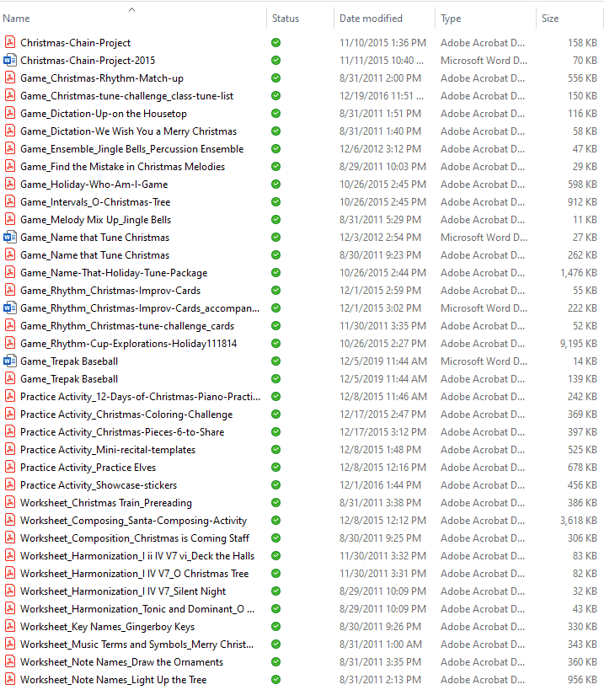Image resolution: width=604 pixels, height=690 pixels.
Task: Select the Word document Game_Name that Tune Christmas
Action: (94, 238)
